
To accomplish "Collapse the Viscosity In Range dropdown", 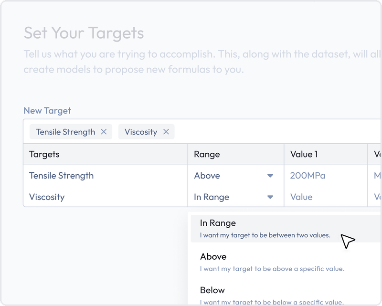I will point(233,197).
